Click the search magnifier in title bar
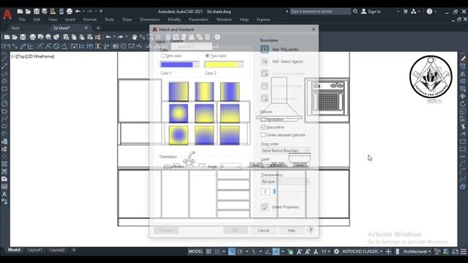The width and height of the screenshot is (468, 263). [355, 12]
